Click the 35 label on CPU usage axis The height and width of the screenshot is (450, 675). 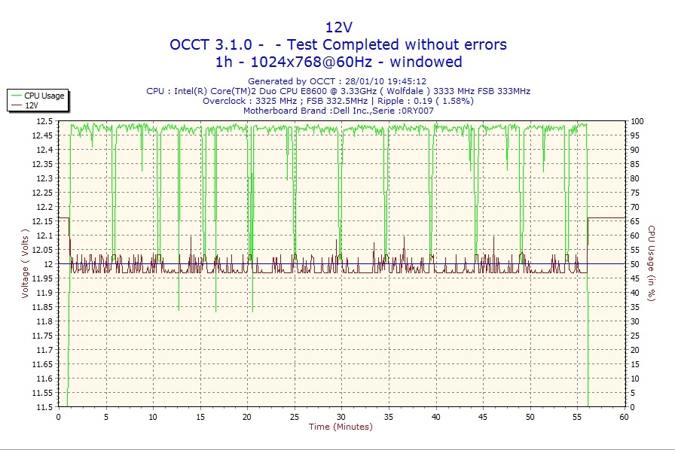[x=635, y=307]
